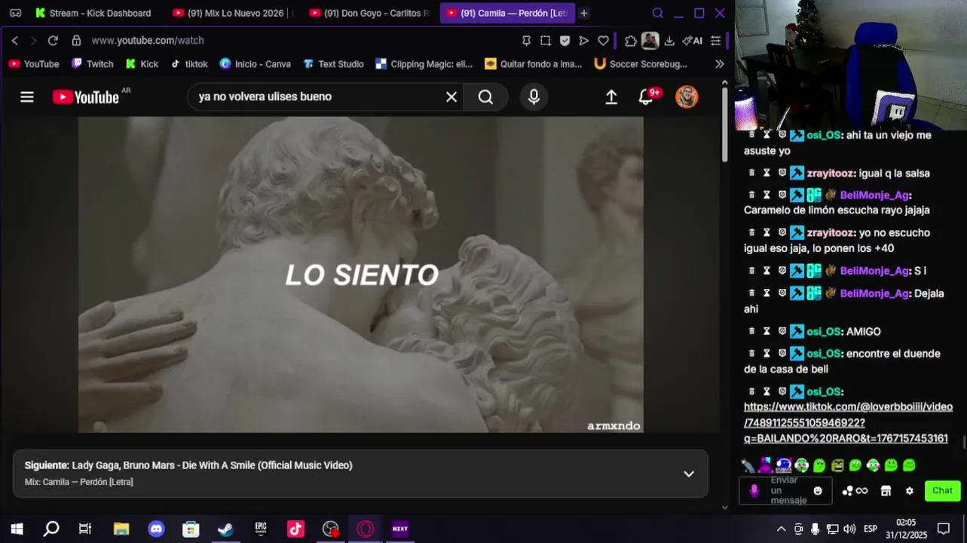
Task: Show hidden system tray icons arrow
Action: (x=781, y=529)
